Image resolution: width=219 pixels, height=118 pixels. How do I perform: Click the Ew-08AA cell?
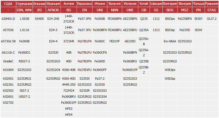point(170,41)
